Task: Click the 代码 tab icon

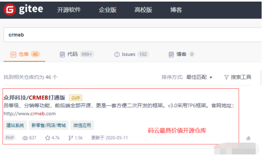Action: (62, 54)
